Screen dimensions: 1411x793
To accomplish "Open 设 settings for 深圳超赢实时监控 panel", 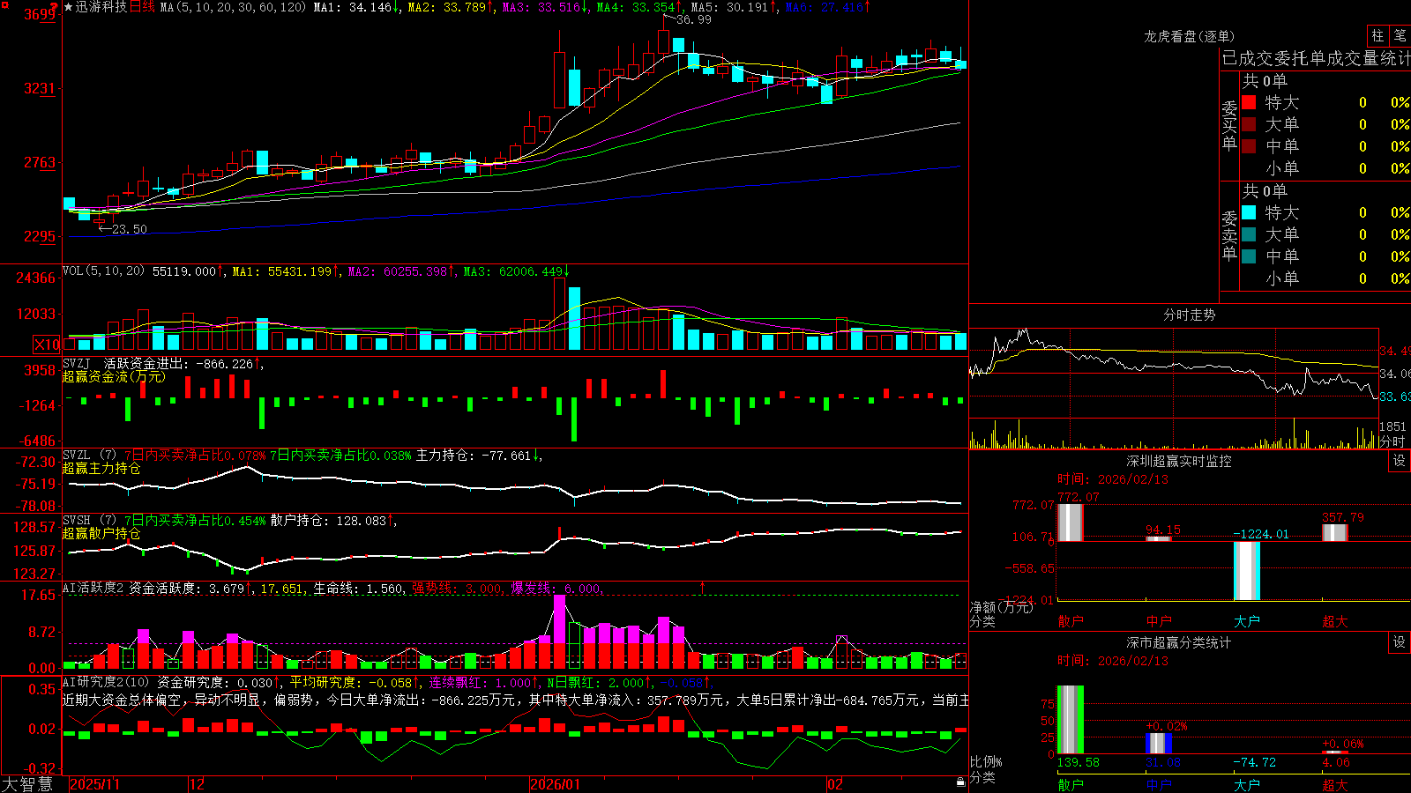I will tap(1400, 461).
